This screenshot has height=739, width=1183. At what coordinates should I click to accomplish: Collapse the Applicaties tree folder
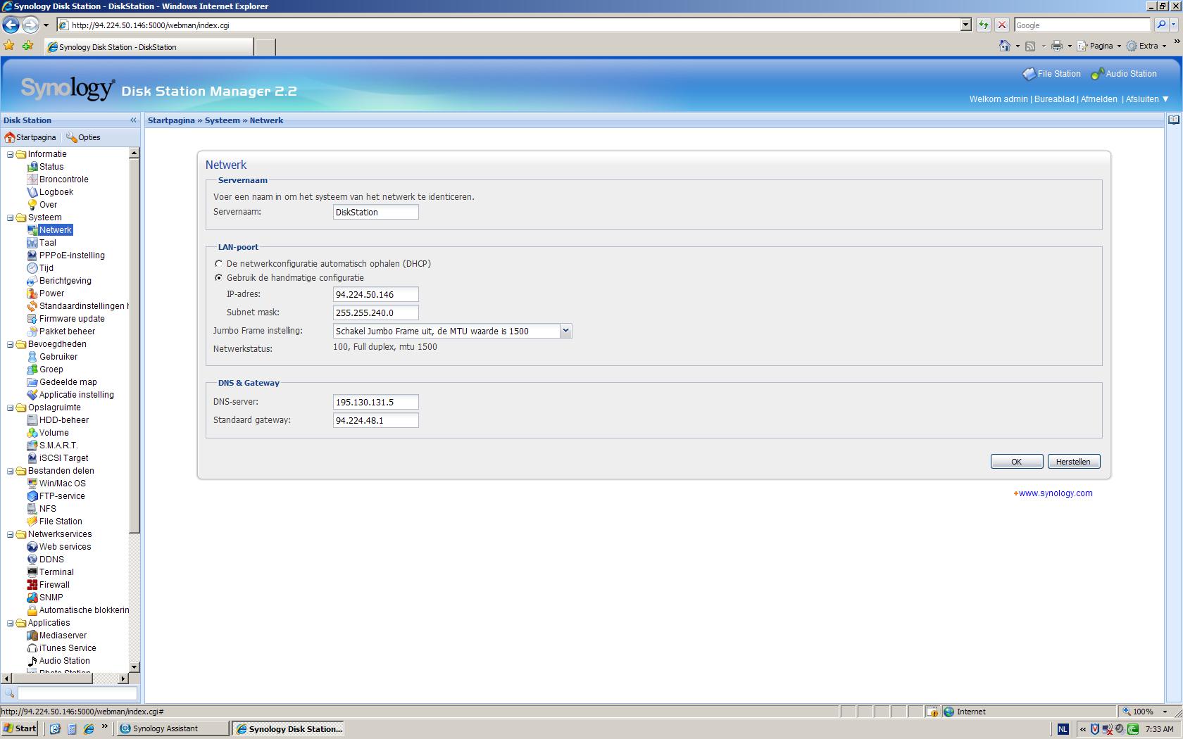[x=10, y=623]
